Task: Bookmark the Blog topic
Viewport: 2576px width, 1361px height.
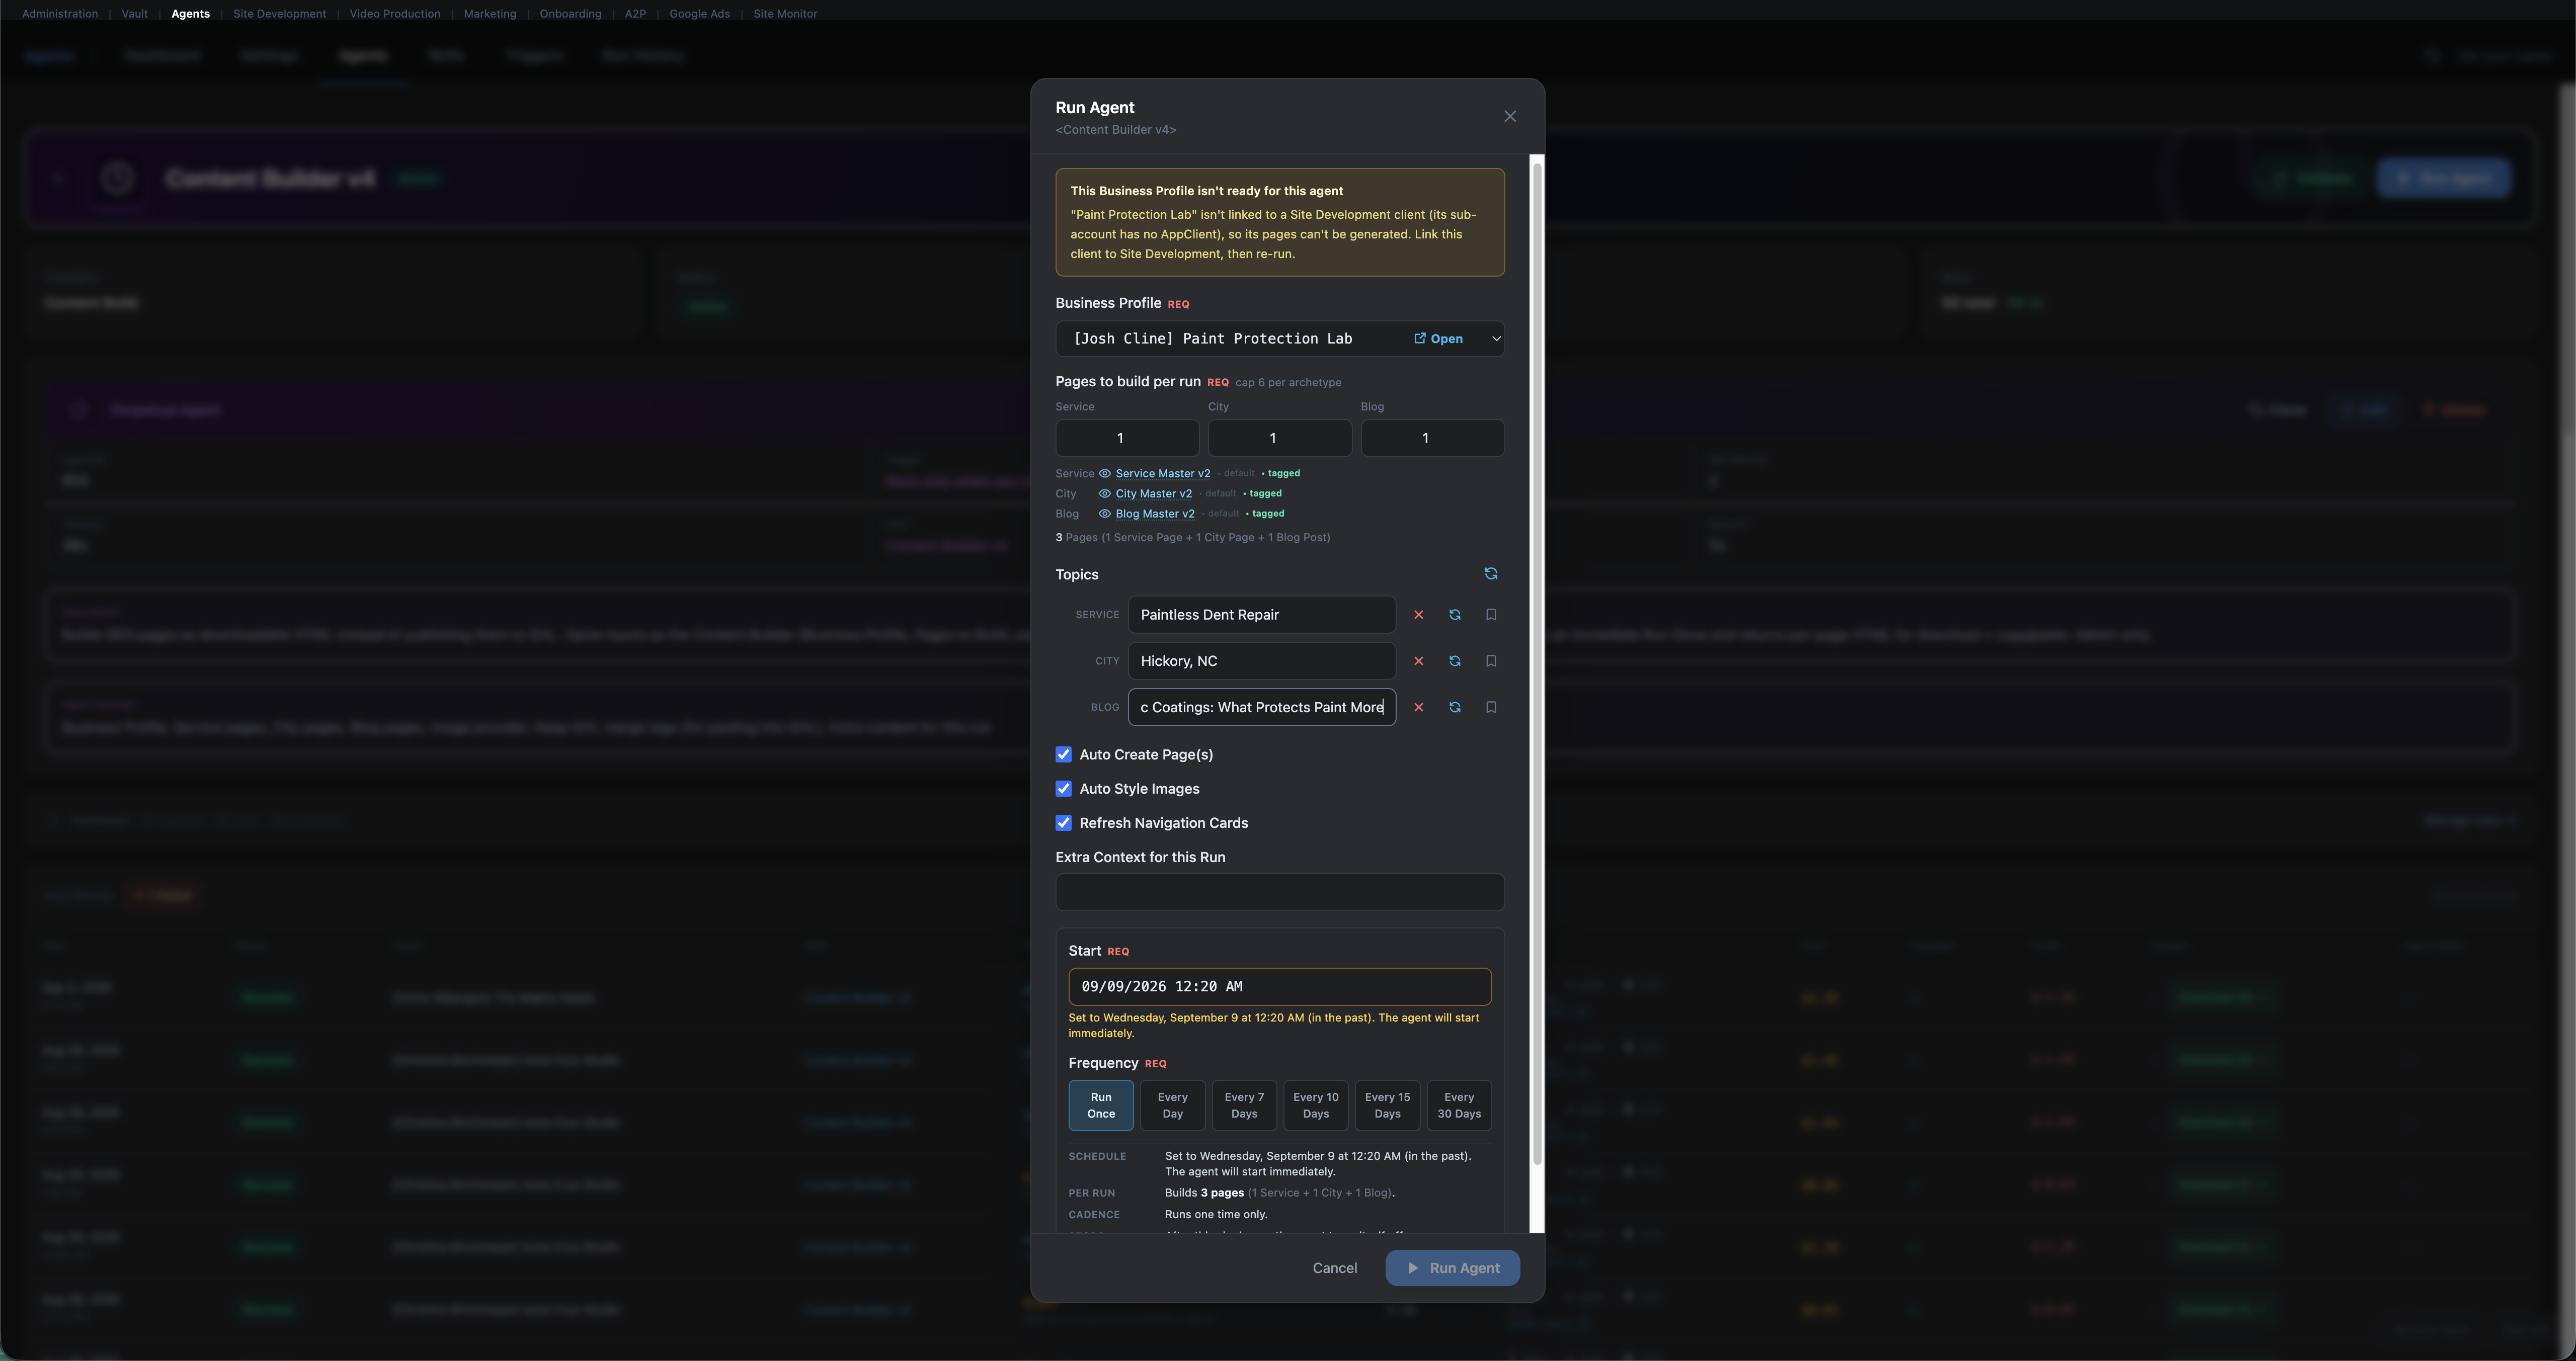Action: 1491,707
